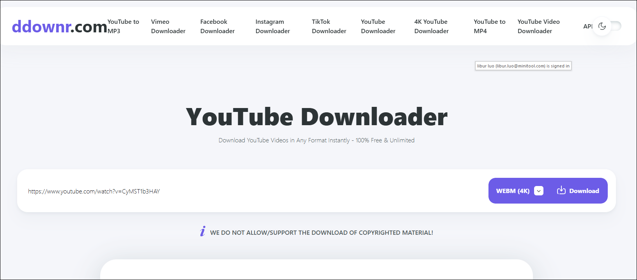
Task: Go to Facebook Downloader
Action: pos(218,26)
